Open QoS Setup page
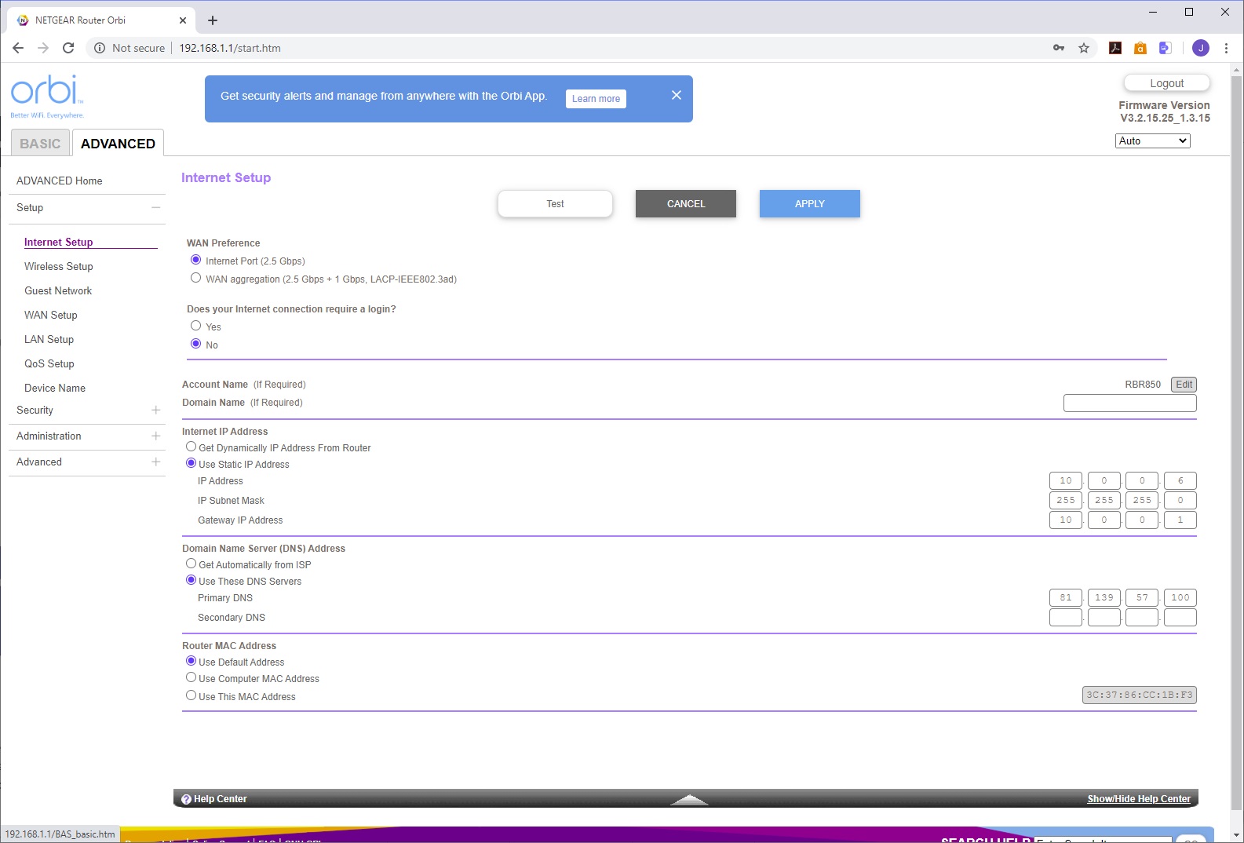This screenshot has width=1244, height=843. click(x=49, y=363)
